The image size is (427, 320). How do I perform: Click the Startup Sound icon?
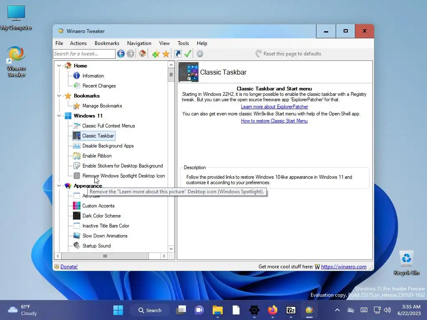(77, 246)
